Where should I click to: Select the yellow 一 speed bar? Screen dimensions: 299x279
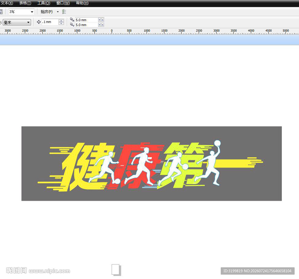pyautogui.click(x=233, y=164)
